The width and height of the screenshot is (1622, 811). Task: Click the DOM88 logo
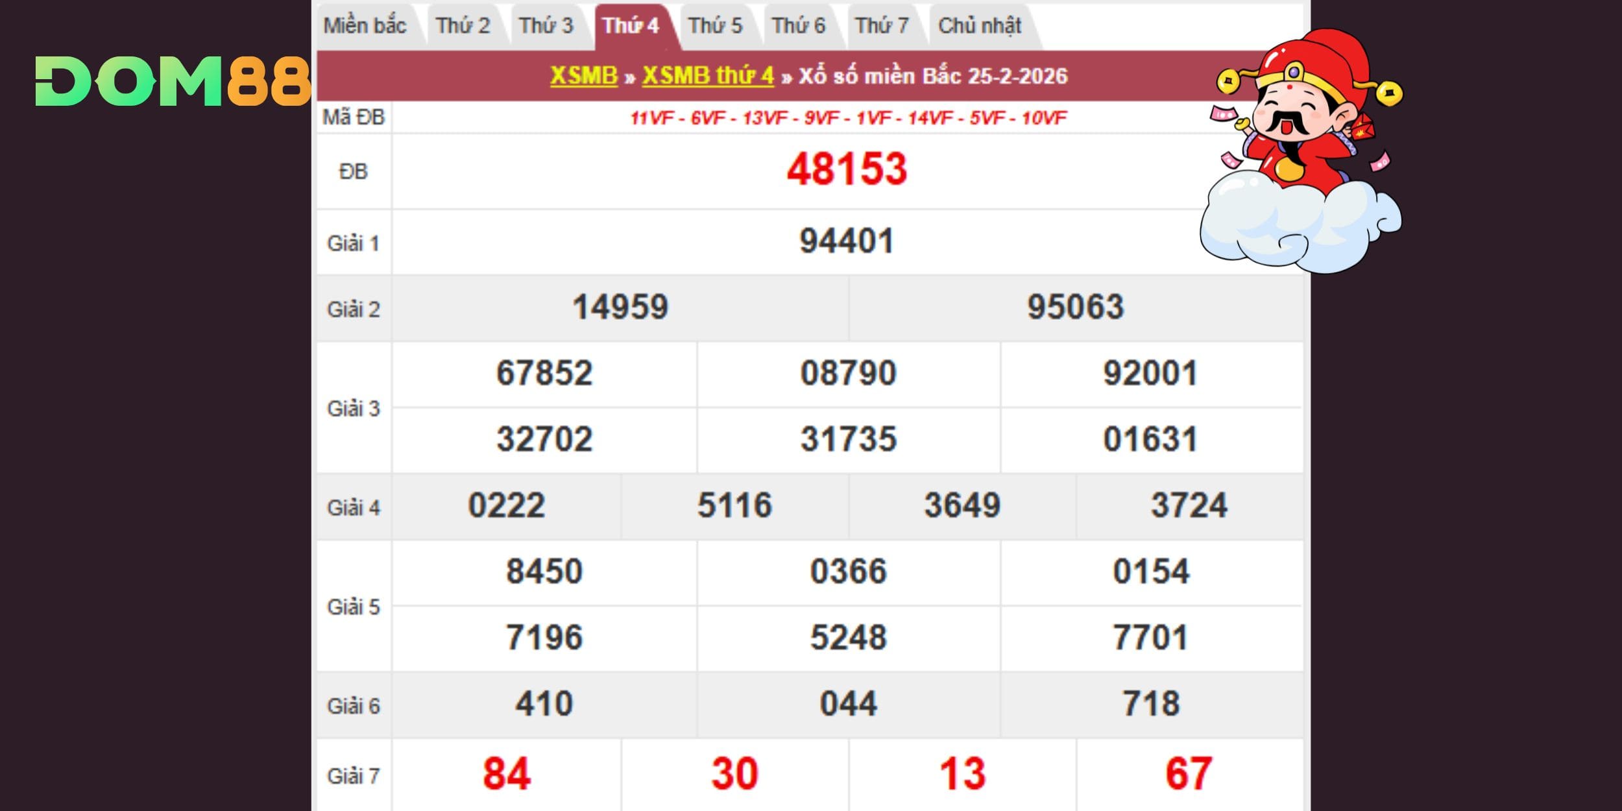173,81
